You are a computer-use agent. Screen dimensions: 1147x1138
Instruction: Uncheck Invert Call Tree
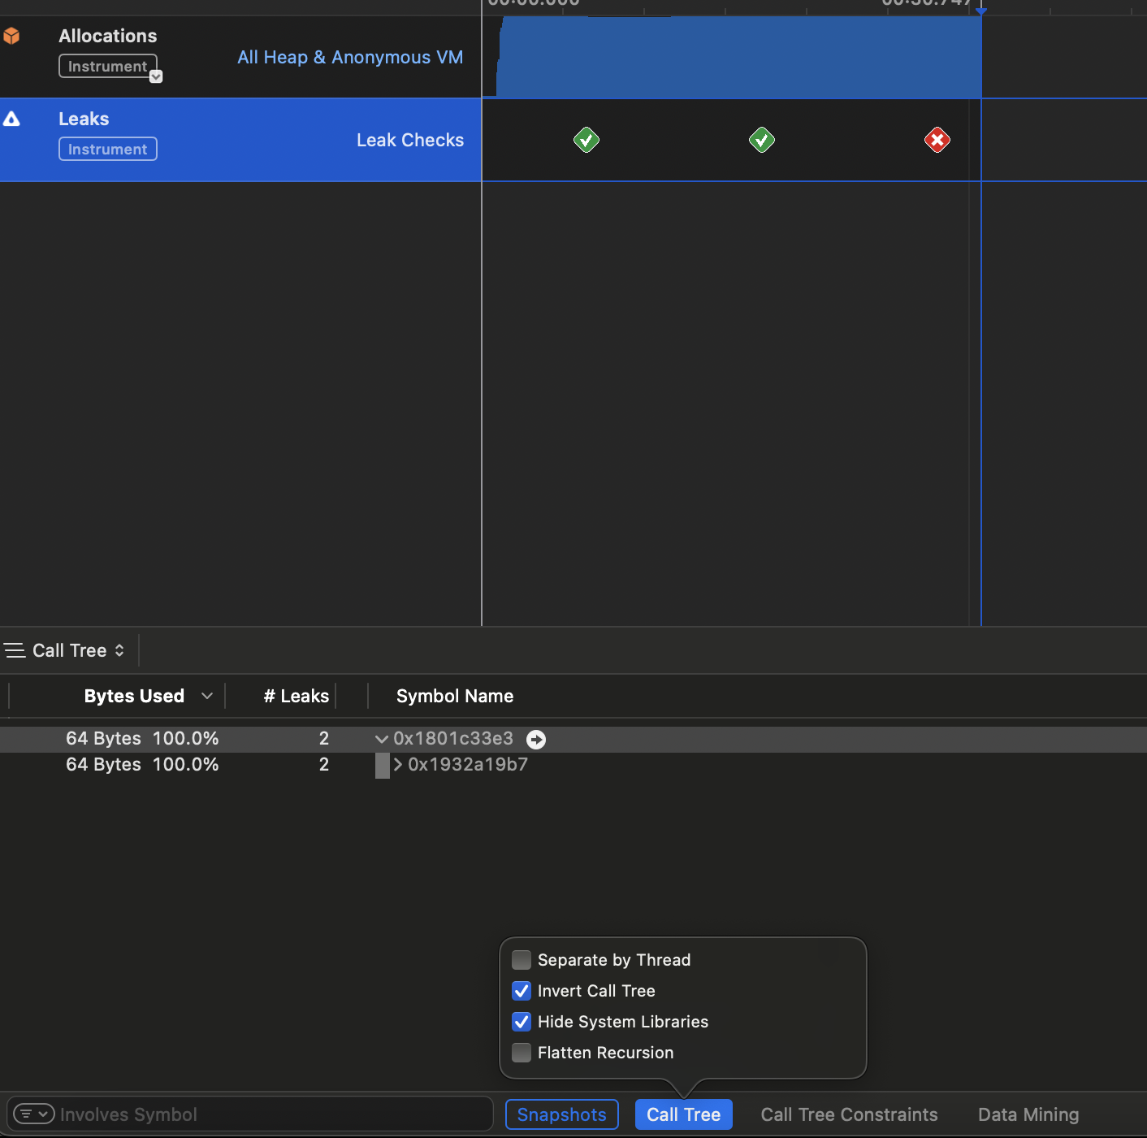[522, 991]
